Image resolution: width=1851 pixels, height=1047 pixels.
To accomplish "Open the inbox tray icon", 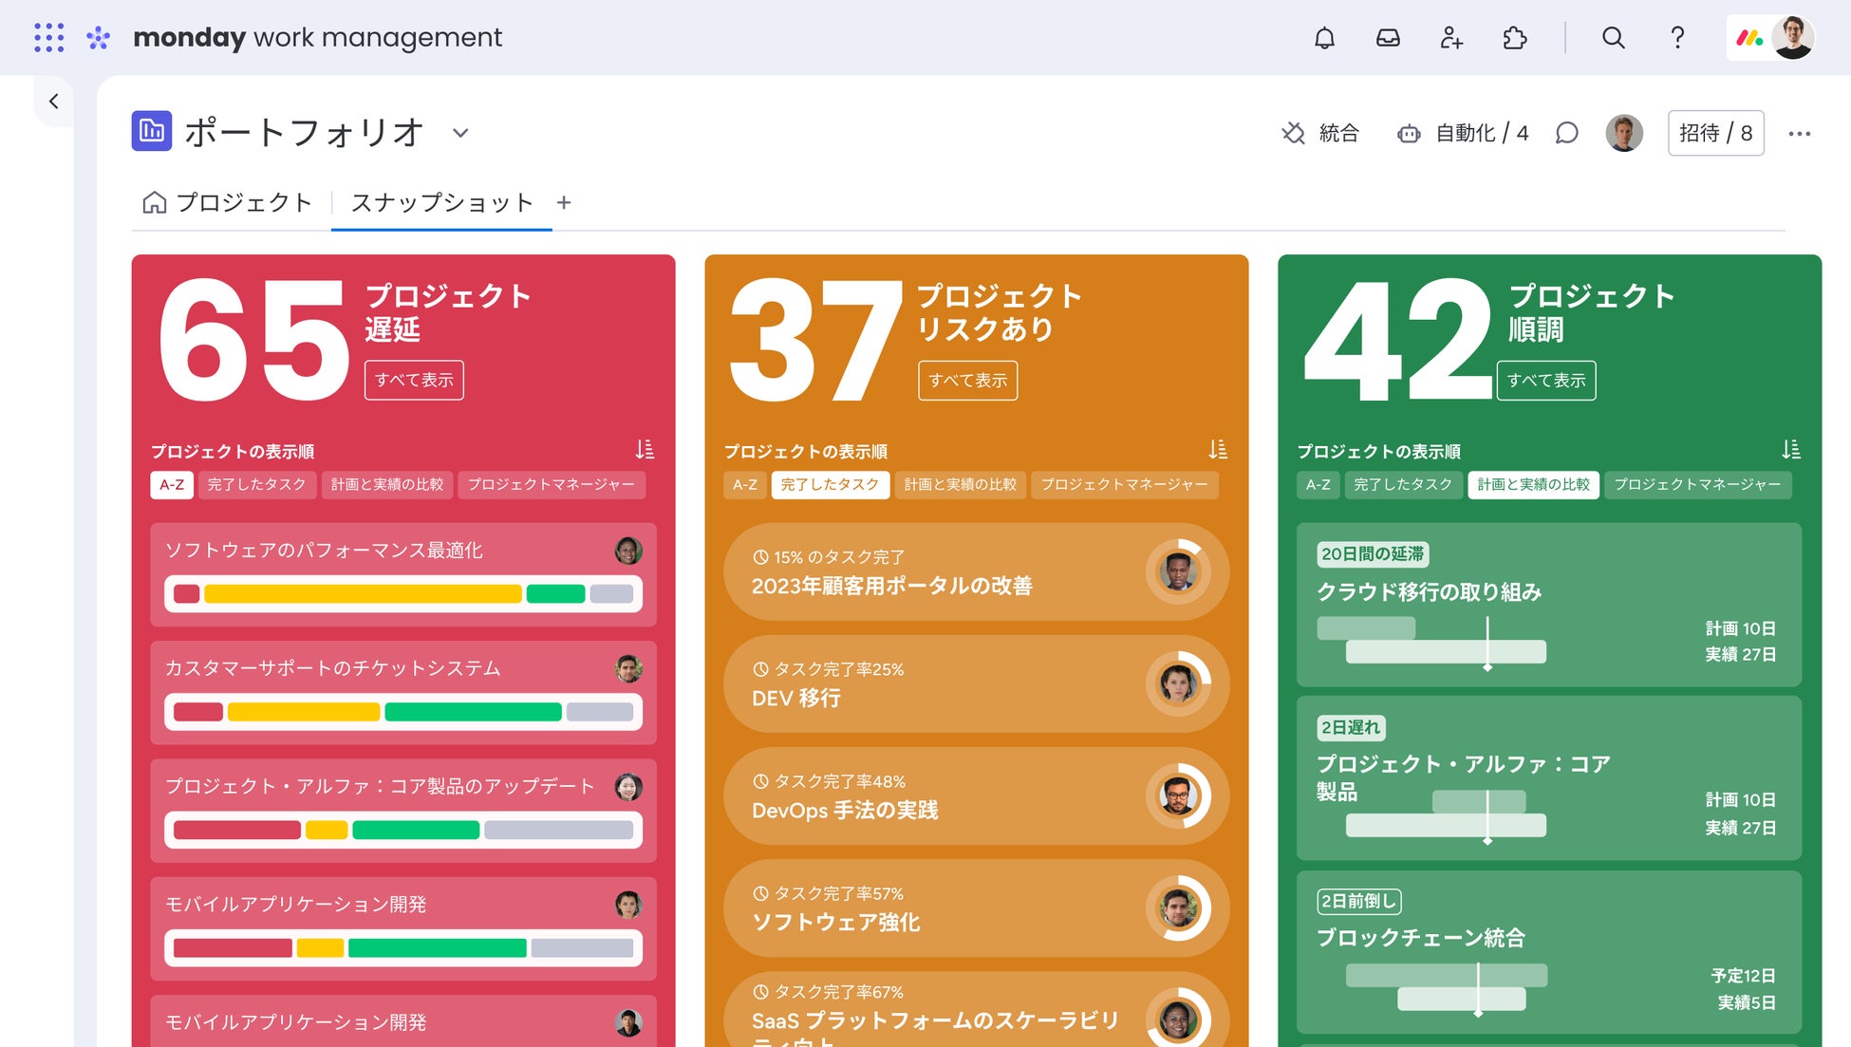I will pos(1388,38).
